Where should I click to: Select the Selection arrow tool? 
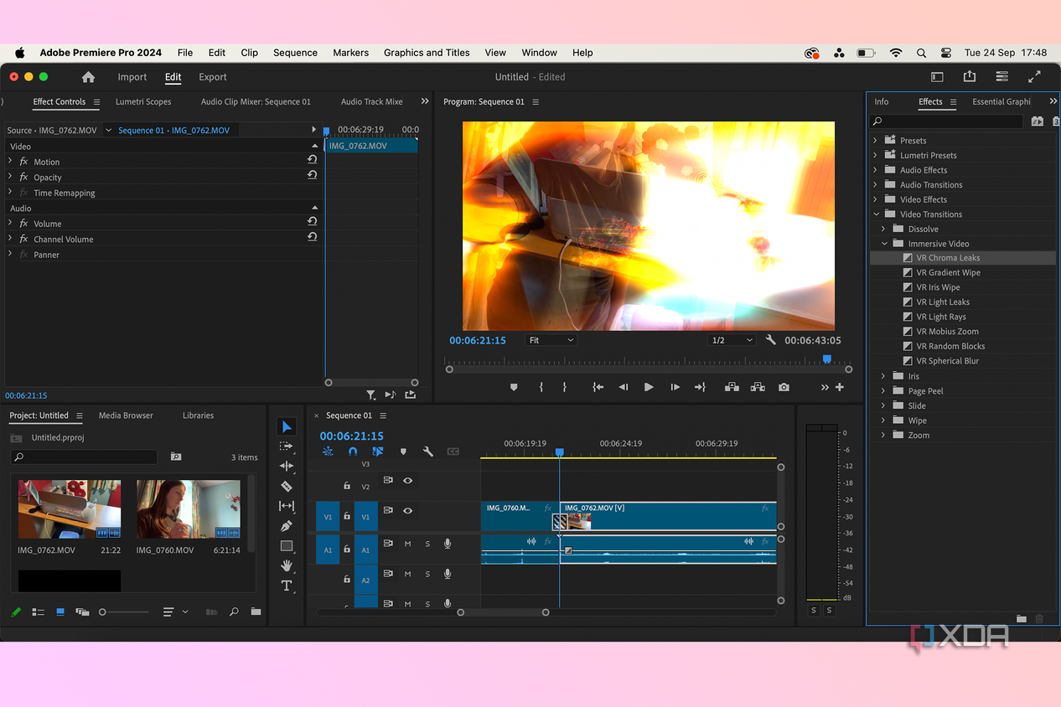click(287, 427)
